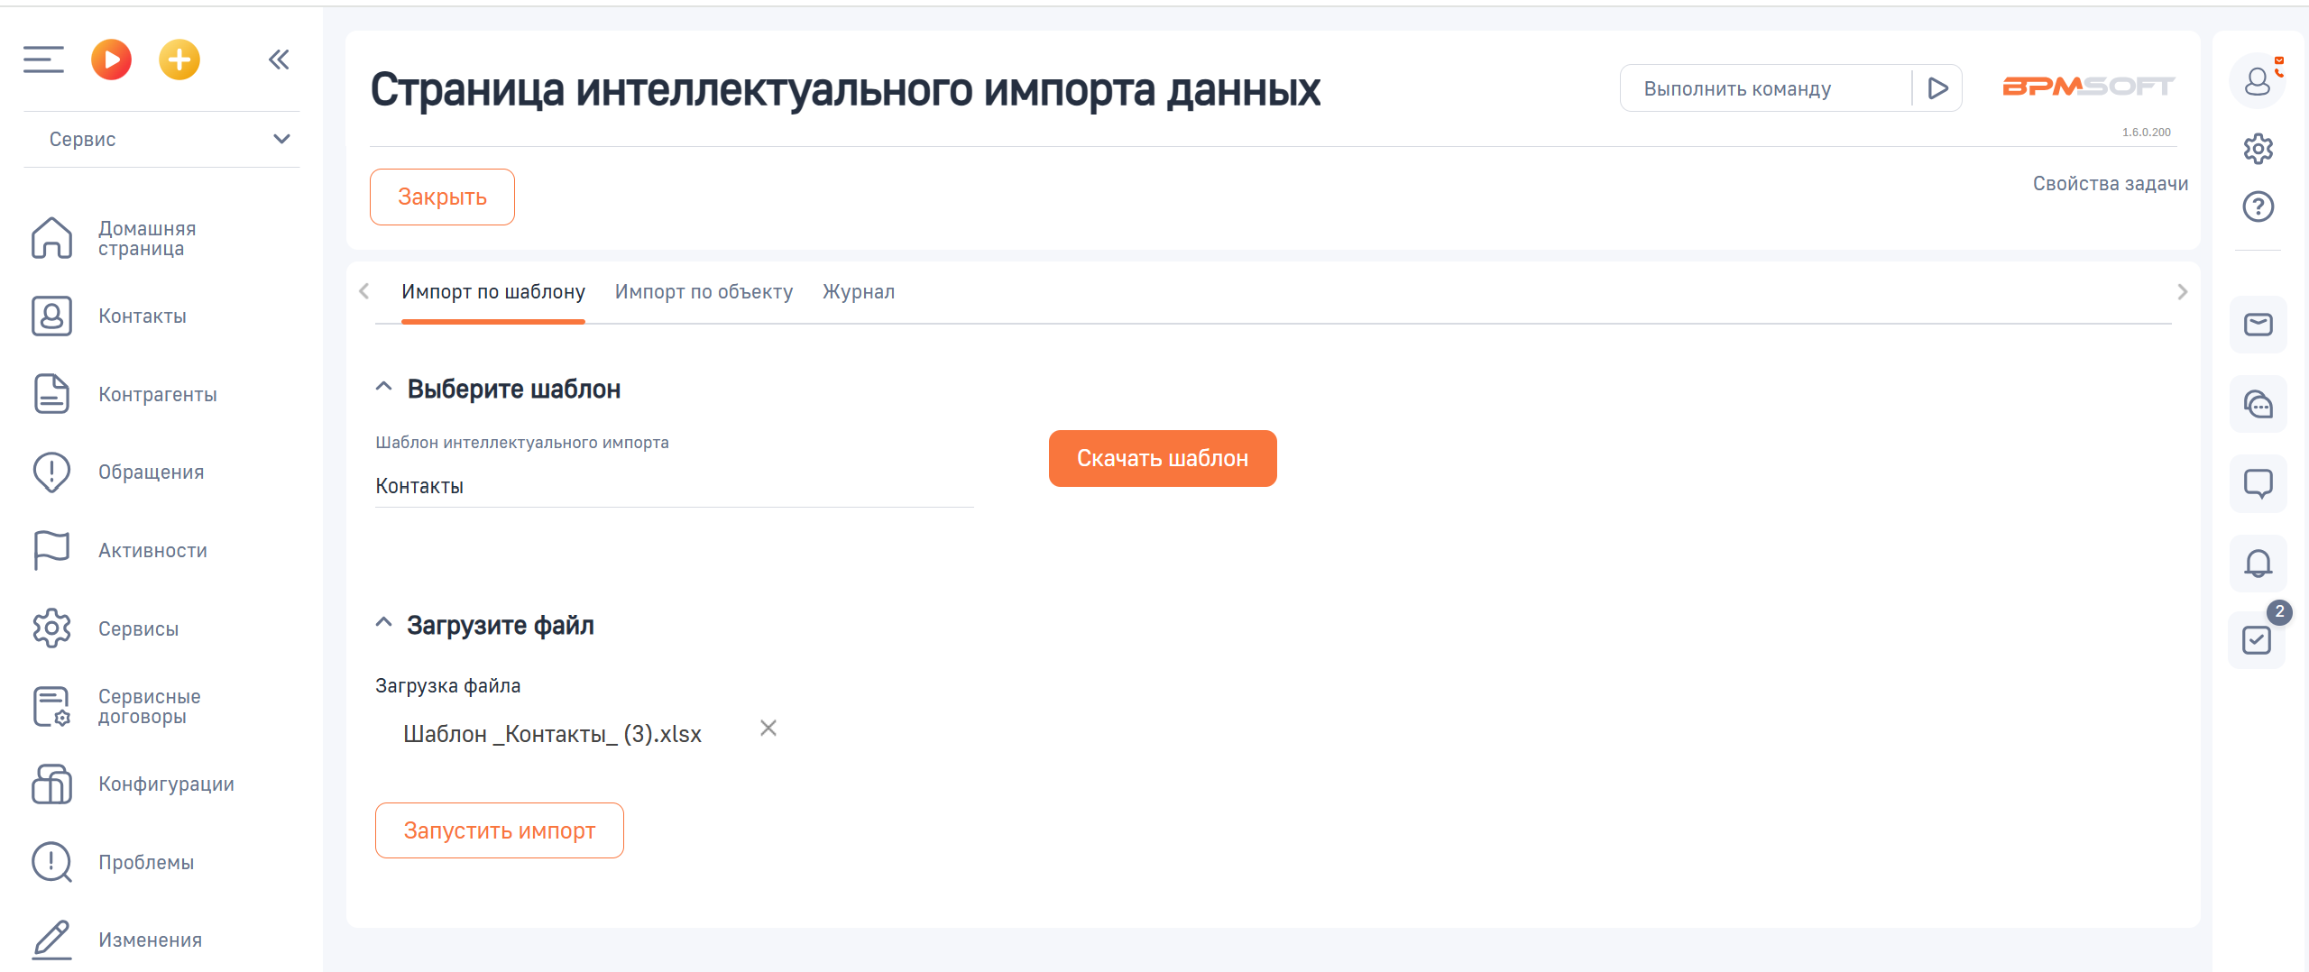The height and width of the screenshot is (972, 2309).
Task: Collapse the left navigation panel
Action: pos(279,60)
